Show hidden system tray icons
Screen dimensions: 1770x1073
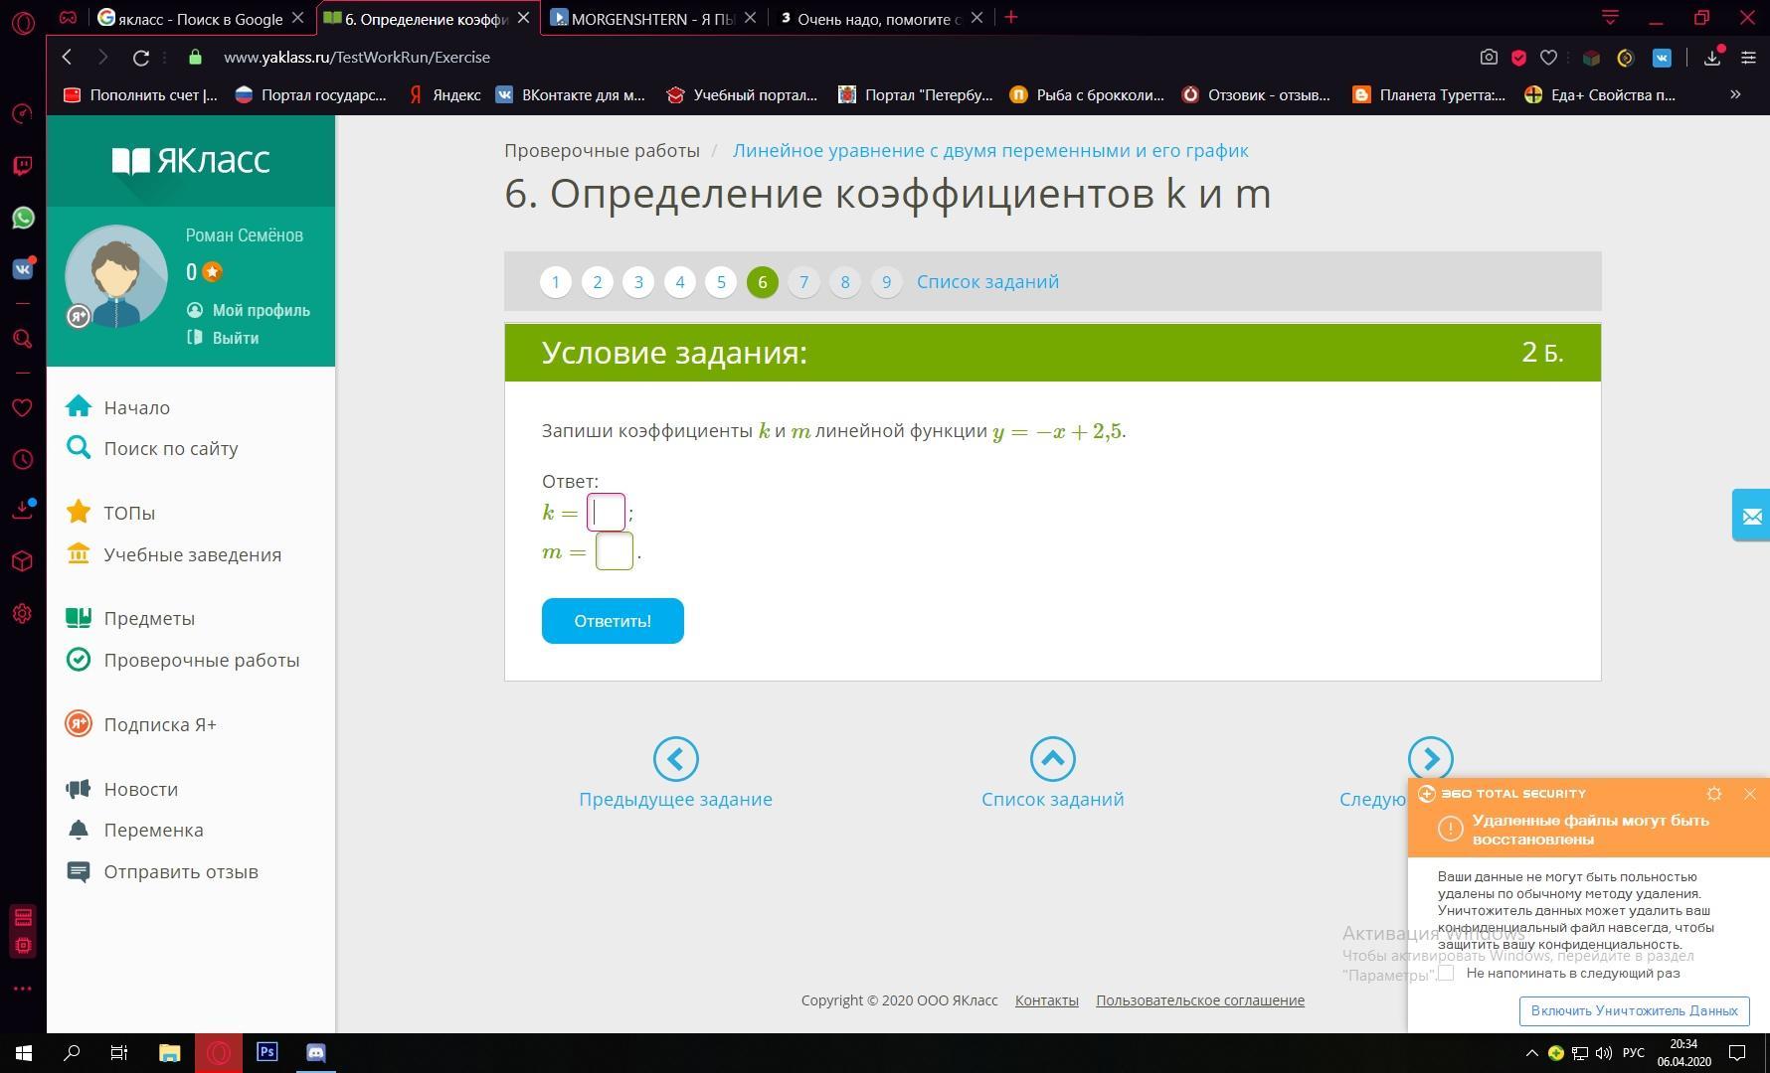point(1531,1053)
